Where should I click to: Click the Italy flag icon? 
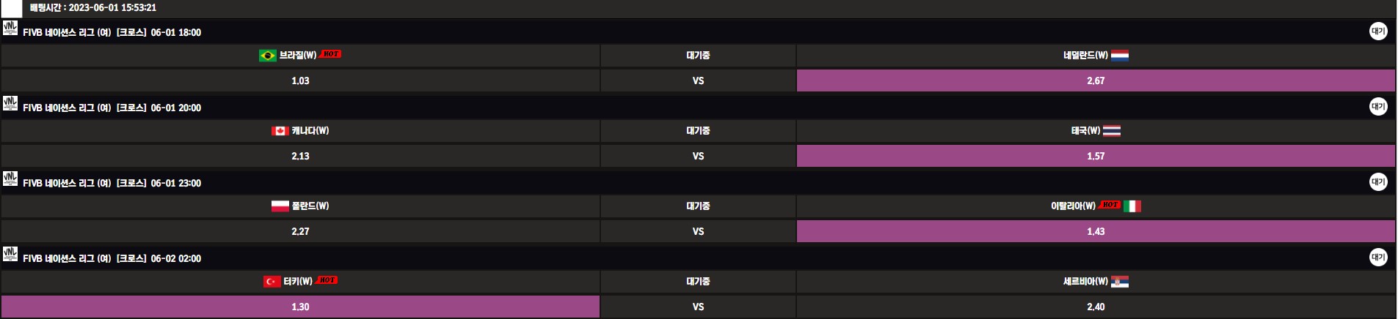pyautogui.click(x=1132, y=206)
